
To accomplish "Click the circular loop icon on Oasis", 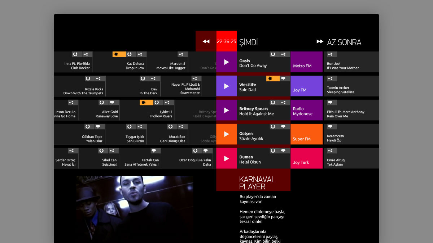I will click(273, 54).
